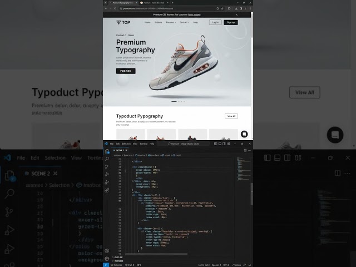
Task: Open Accounts icon in VS Code activity bar
Action: [107, 251]
